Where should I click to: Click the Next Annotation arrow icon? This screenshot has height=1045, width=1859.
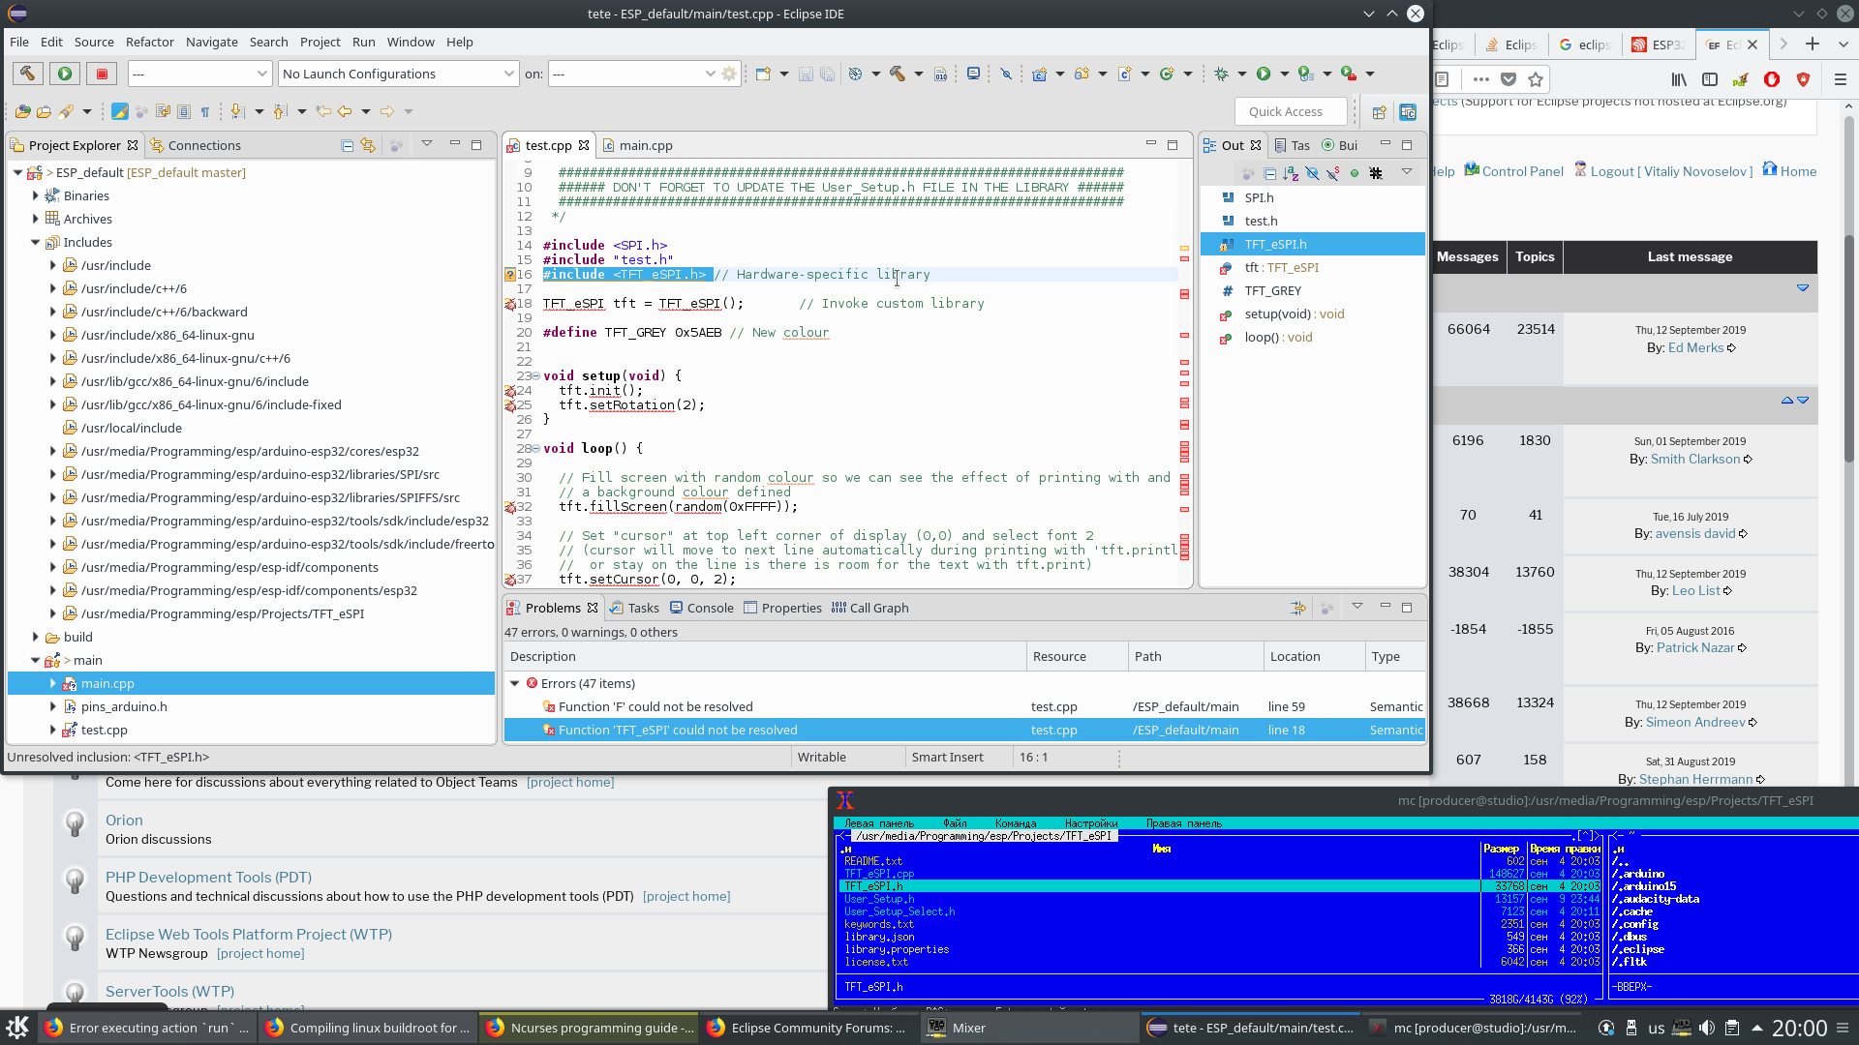(x=237, y=112)
